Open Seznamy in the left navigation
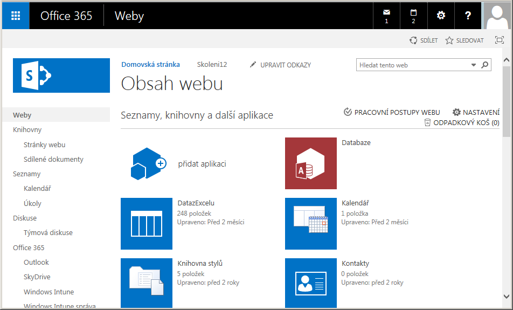Screen dimensions: 513x310 pos(27,174)
